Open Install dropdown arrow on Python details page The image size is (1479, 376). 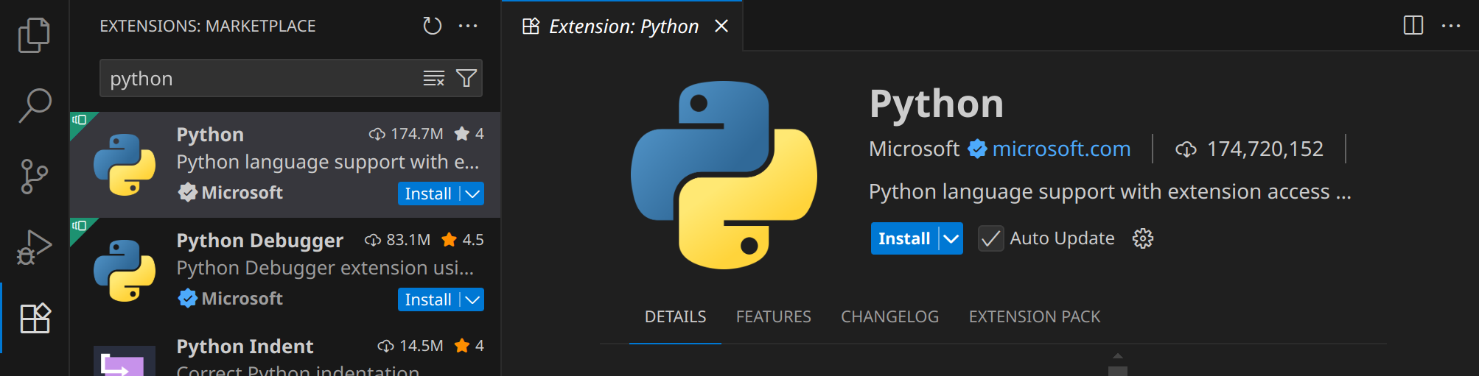[x=951, y=238]
